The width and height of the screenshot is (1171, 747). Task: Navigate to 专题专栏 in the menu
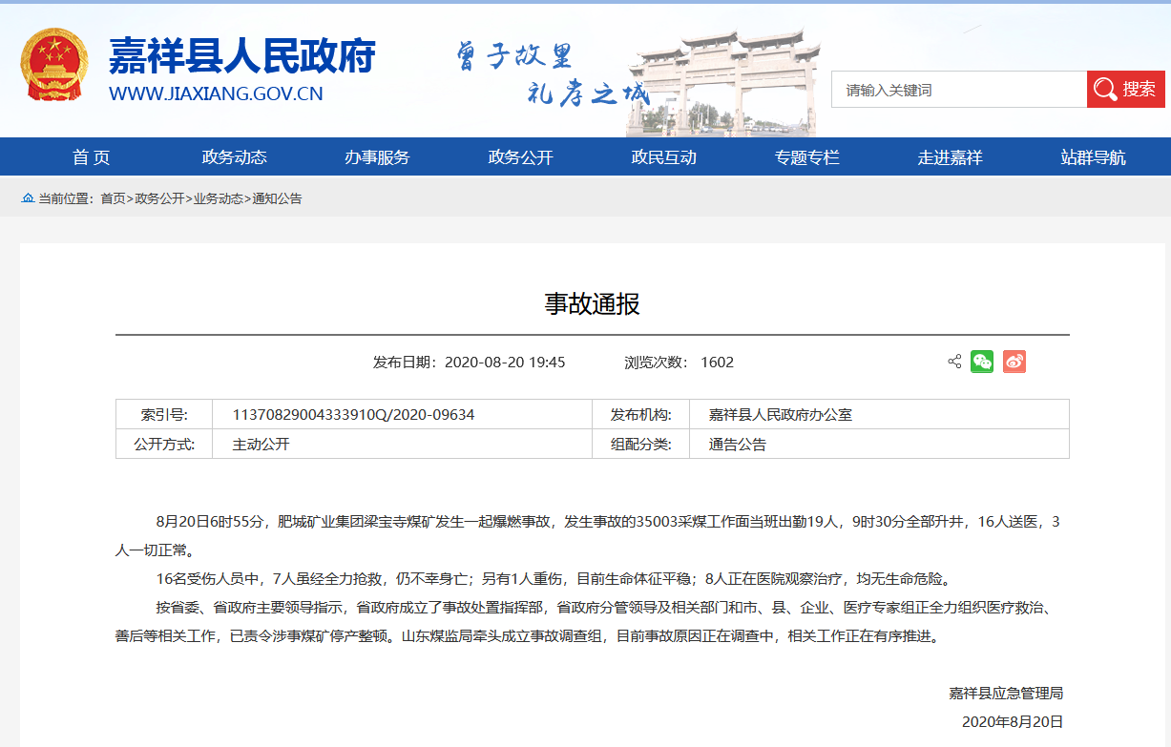pos(806,157)
